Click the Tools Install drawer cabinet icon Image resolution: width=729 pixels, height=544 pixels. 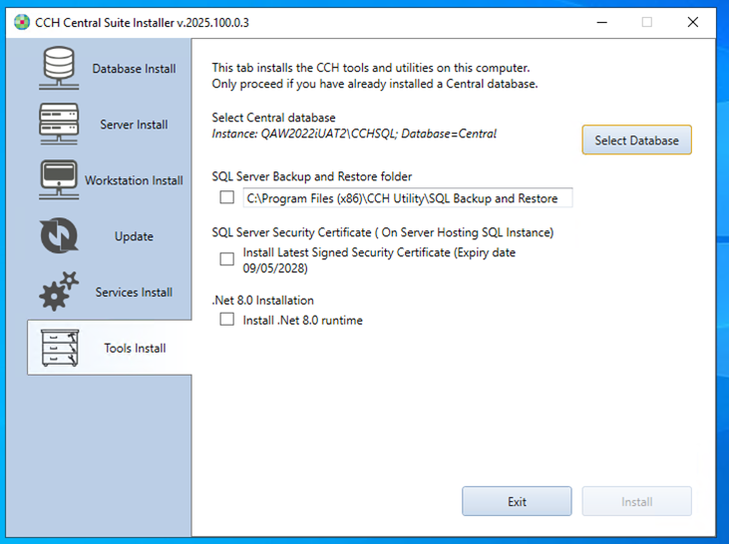60,348
